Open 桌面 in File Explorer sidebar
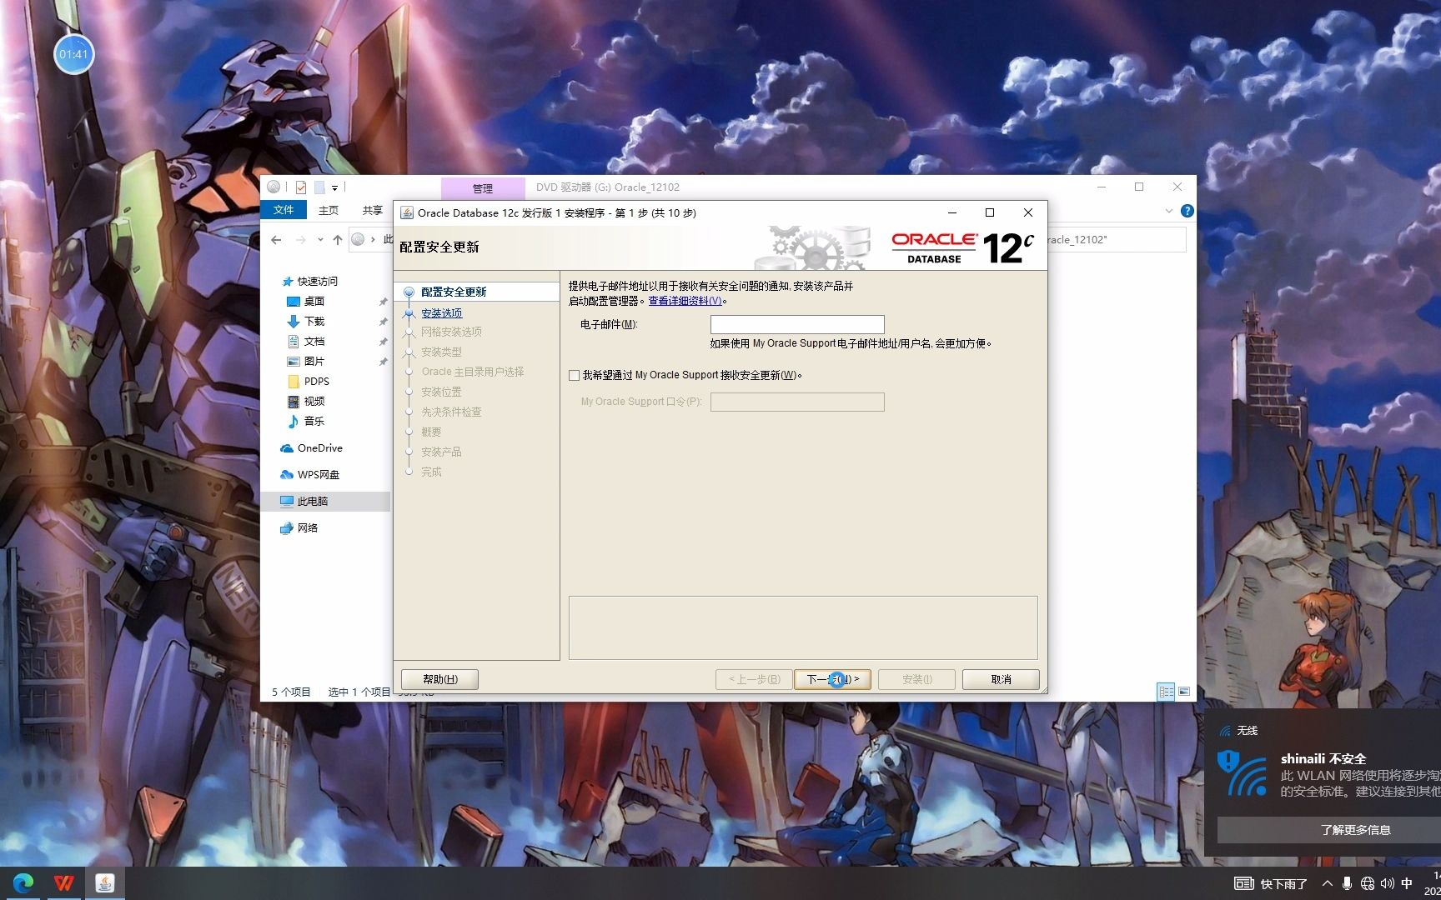Viewport: 1441px width, 900px height. [314, 302]
